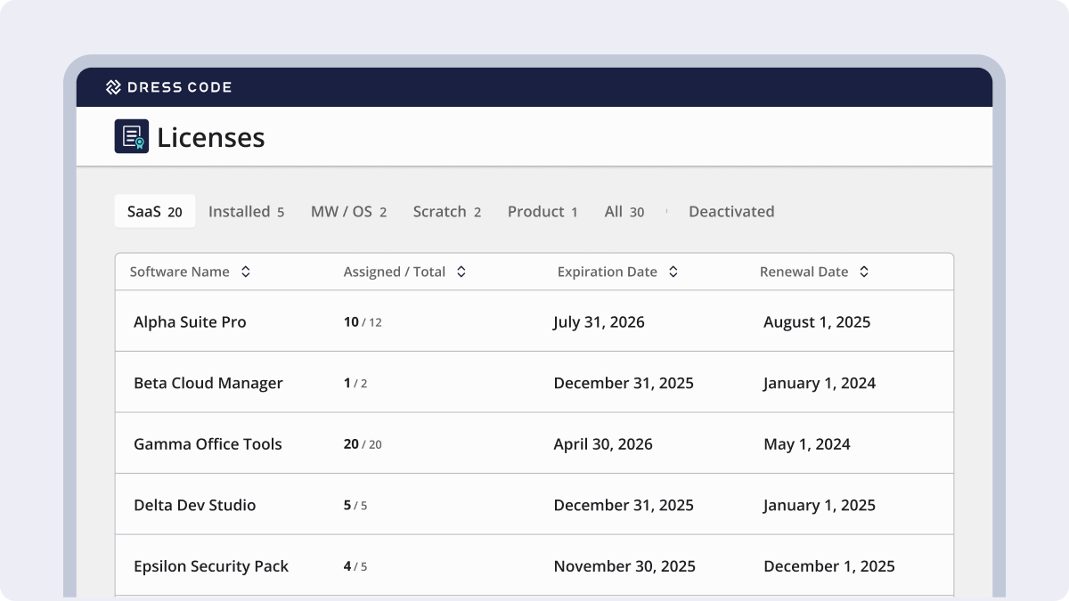Click the Licenses page heading
This screenshot has height=601, width=1069.
pos(211,137)
